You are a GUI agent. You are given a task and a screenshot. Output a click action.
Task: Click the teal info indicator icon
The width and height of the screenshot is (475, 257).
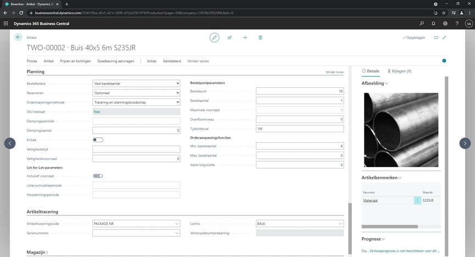pos(444,61)
